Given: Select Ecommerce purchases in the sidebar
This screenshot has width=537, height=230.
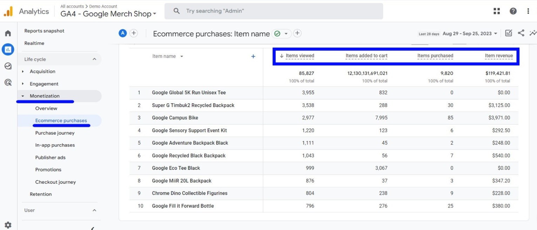Looking at the screenshot, I should (61, 120).
